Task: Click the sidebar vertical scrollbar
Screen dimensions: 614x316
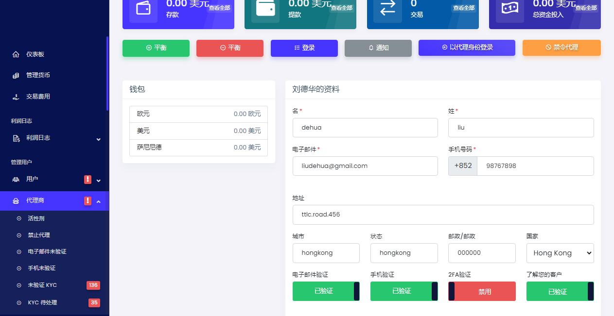Action: pyautogui.click(x=107, y=73)
